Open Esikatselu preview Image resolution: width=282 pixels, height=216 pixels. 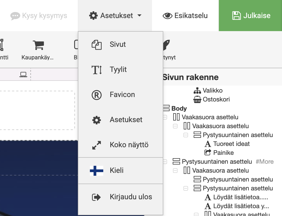[x=185, y=16]
